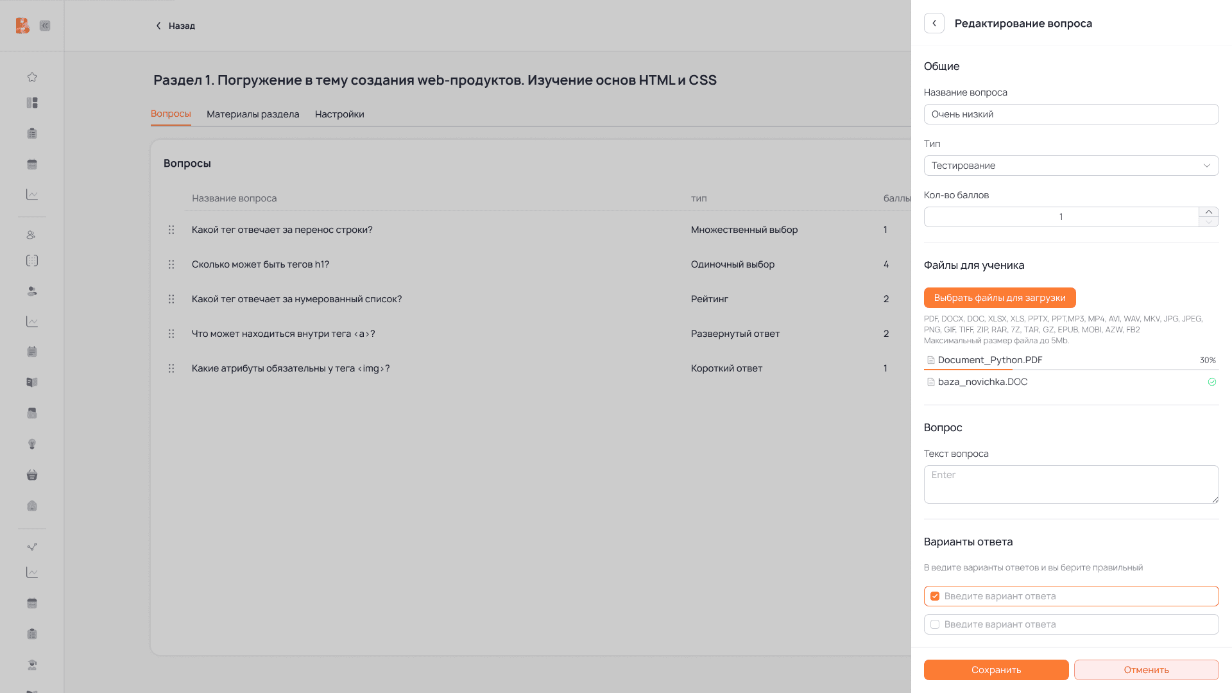The height and width of the screenshot is (693, 1232).
Task: Click back chevron beside Редактирование вопроса
Action: click(934, 23)
